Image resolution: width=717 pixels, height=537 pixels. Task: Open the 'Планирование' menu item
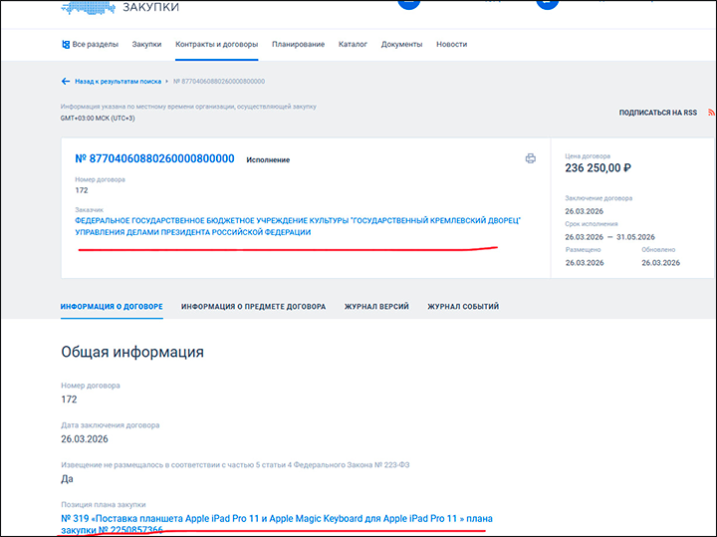click(299, 44)
